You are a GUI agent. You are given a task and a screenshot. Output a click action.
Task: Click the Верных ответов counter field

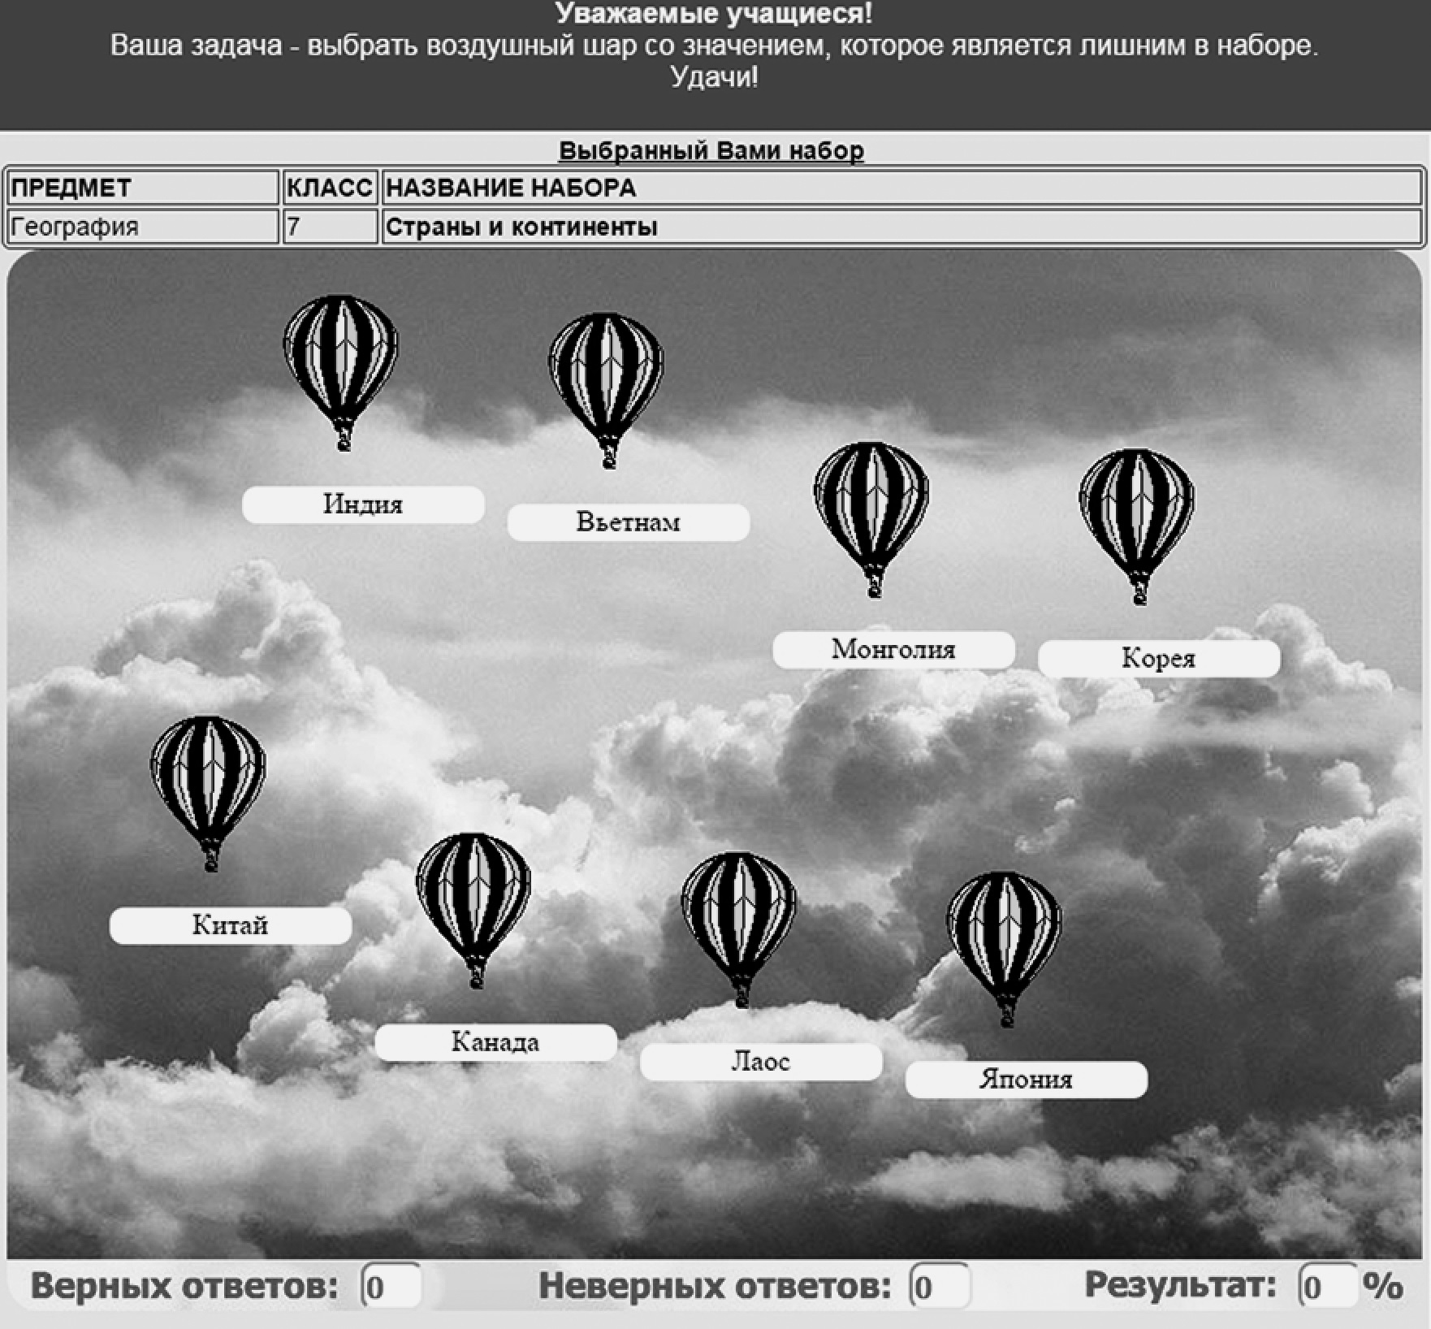point(391,1287)
